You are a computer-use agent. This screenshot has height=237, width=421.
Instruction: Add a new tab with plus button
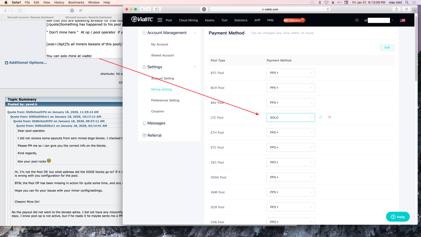pos(415,11)
